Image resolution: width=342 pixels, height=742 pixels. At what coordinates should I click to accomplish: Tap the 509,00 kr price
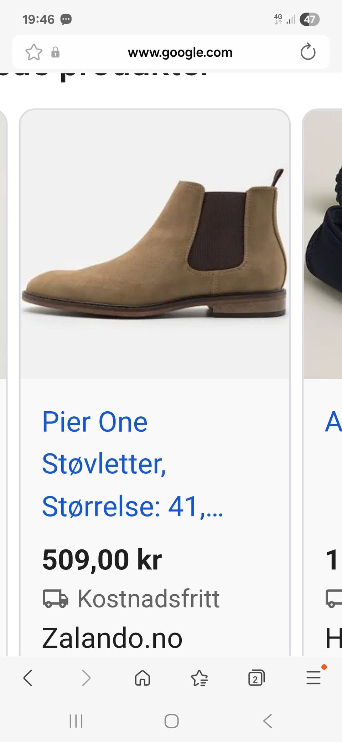(102, 560)
